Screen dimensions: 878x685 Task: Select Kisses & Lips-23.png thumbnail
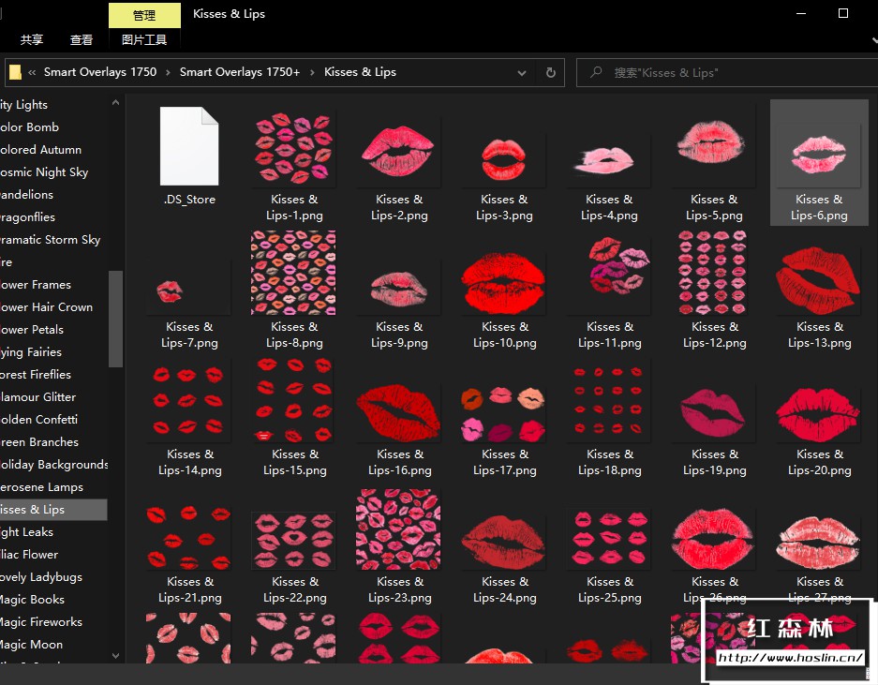398,529
